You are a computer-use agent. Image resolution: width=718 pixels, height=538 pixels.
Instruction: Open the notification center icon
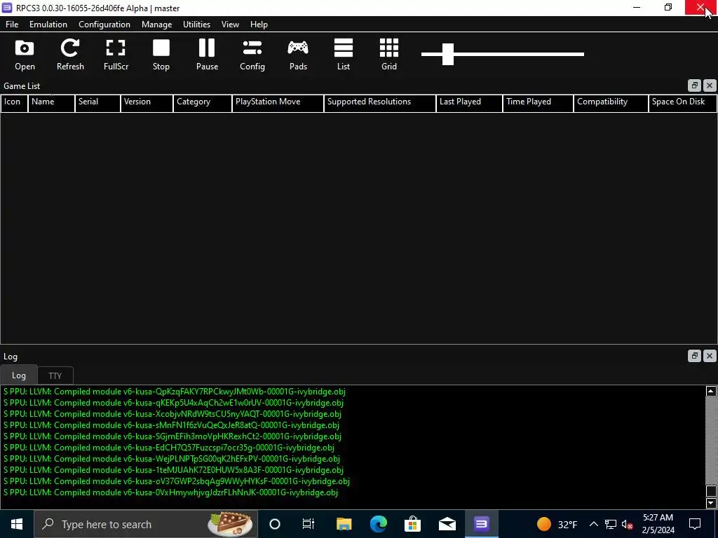click(x=695, y=524)
